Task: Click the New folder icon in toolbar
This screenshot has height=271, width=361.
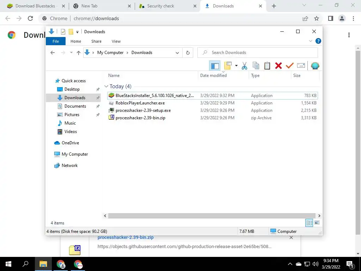Action: (228, 66)
